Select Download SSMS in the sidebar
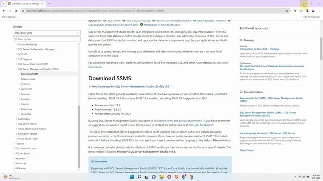323x181 pixels. click(x=29, y=74)
